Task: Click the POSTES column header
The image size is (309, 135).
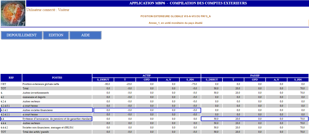Action: coord(57,78)
